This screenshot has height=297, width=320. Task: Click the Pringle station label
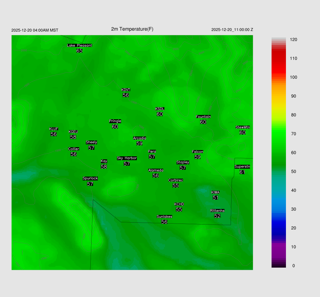point(115,121)
